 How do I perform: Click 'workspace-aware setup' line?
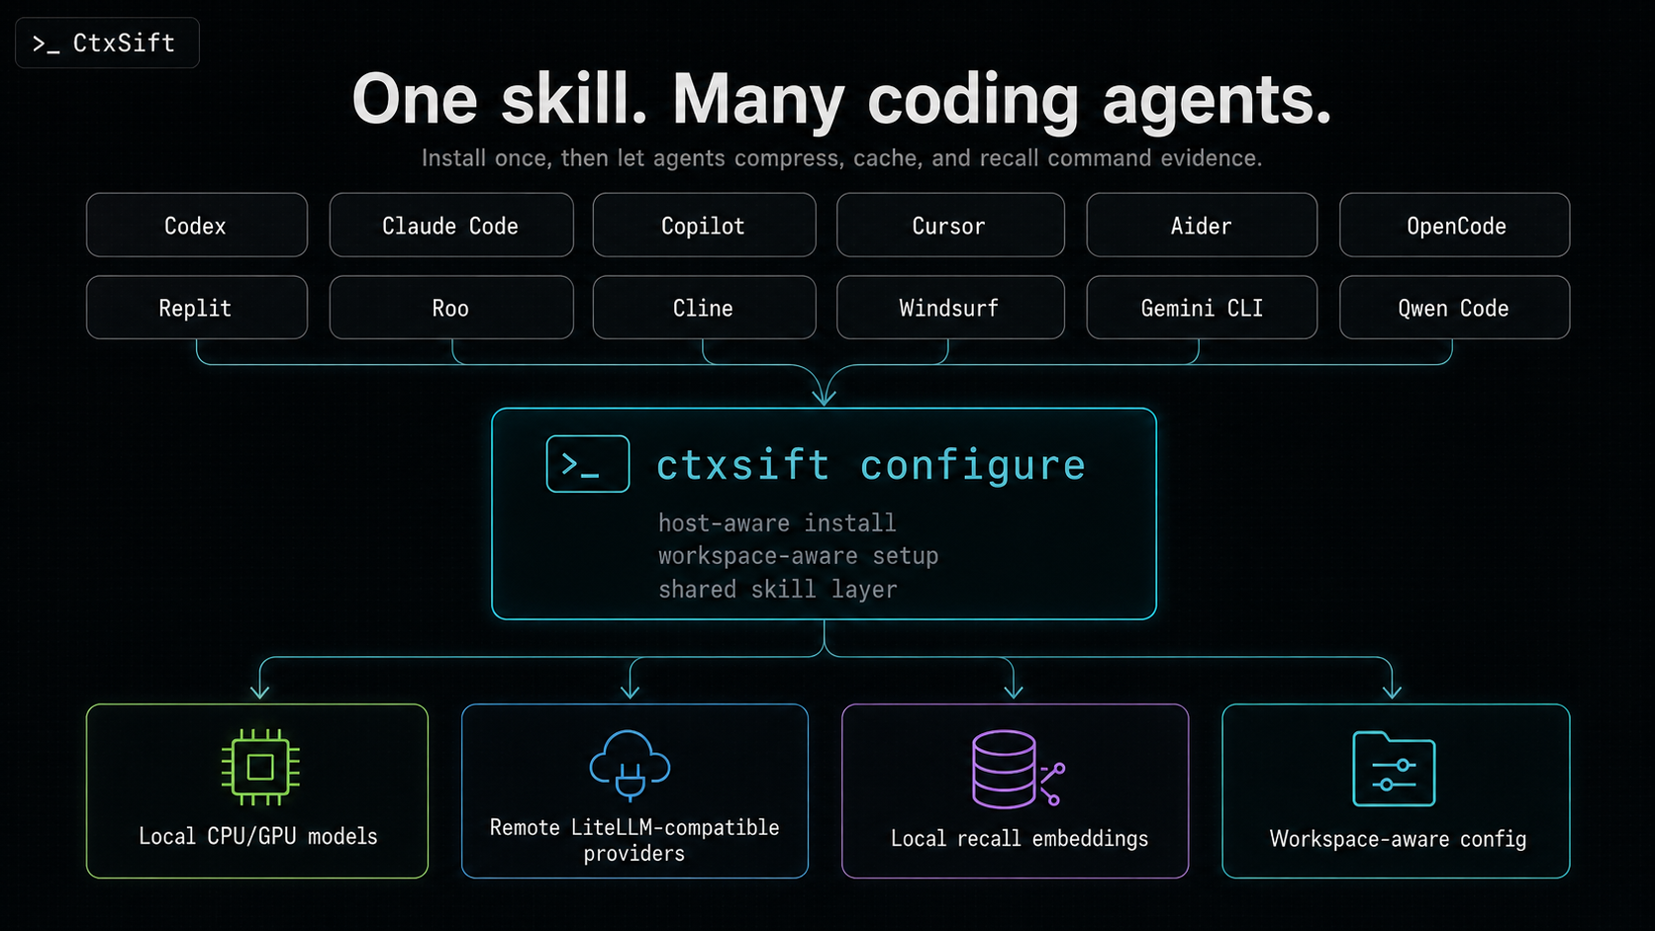[798, 556]
